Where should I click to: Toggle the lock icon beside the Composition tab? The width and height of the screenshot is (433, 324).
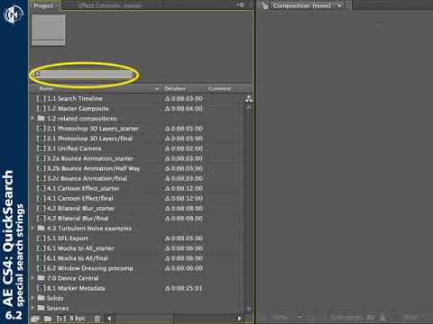click(x=264, y=5)
